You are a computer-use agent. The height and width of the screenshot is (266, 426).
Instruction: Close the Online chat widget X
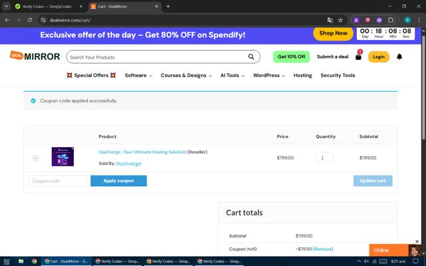417,241
